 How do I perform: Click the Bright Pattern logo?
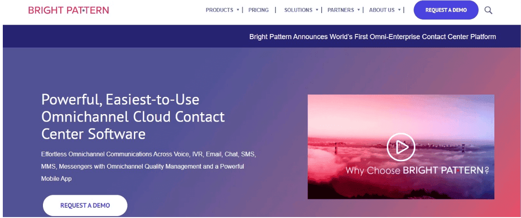[69, 10]
